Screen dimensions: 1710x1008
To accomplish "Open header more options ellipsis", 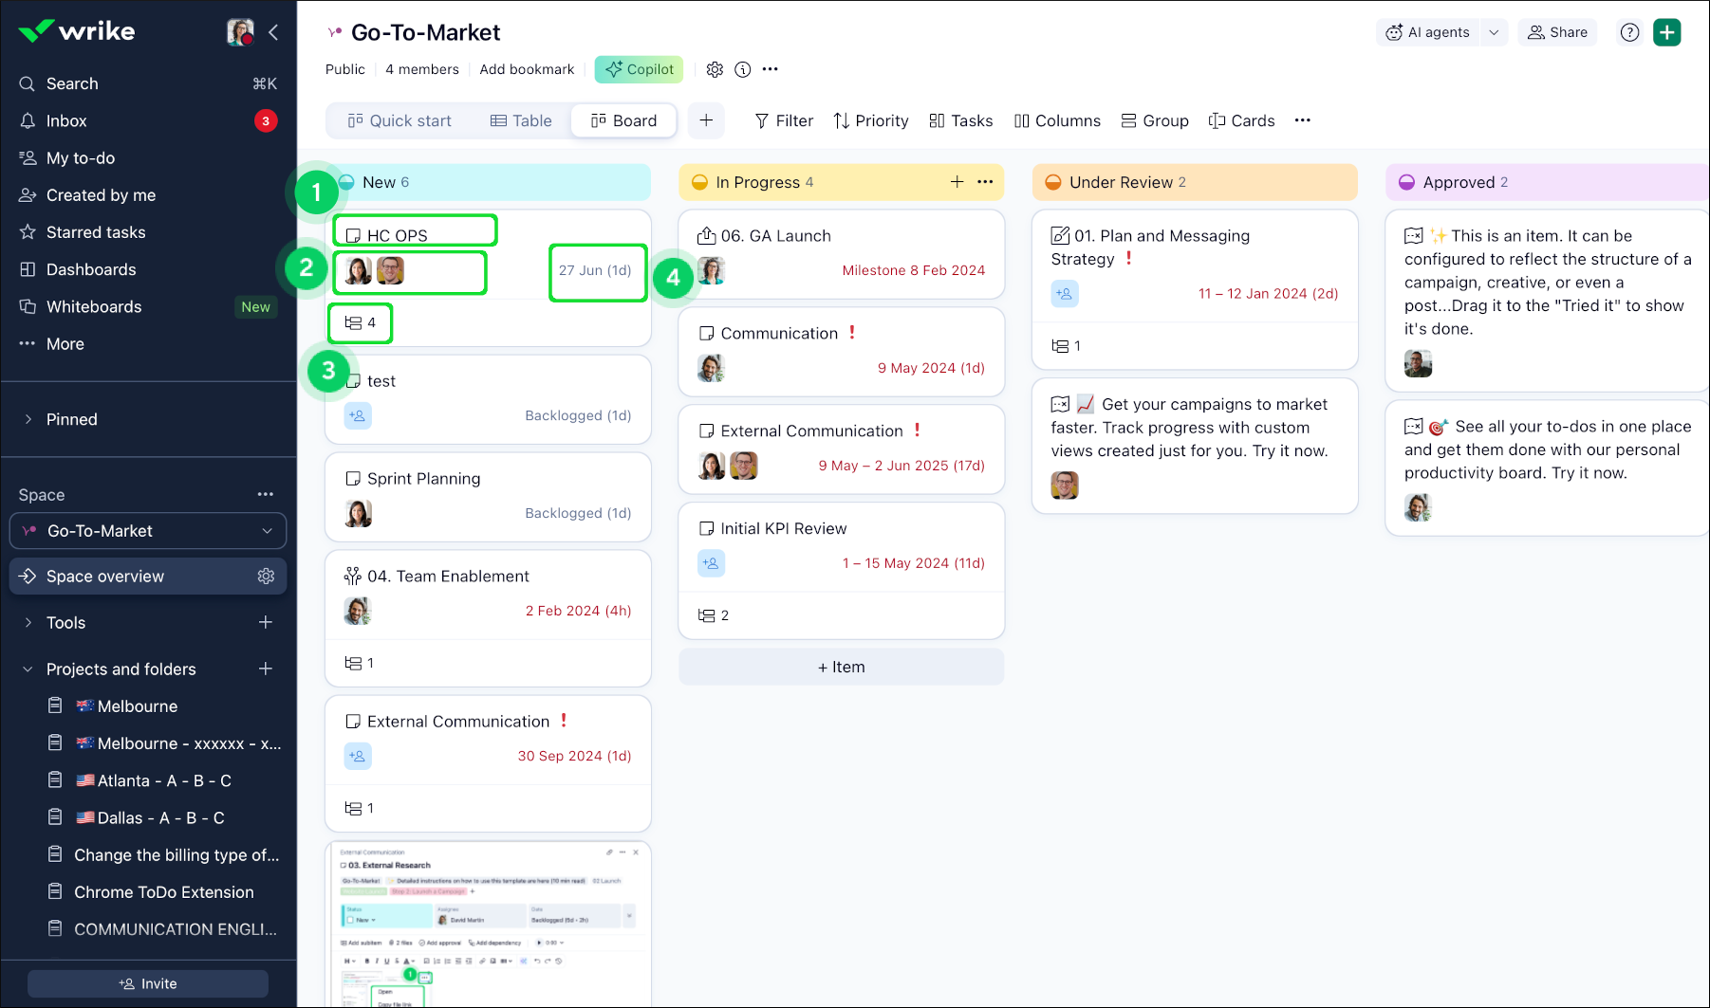I will (x=771, y=69).
